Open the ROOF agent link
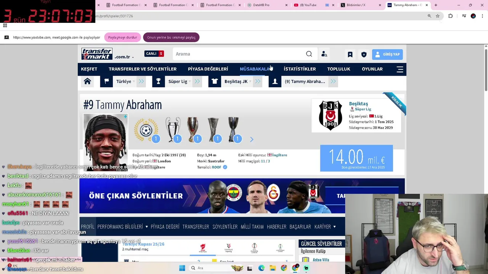This screenshot has height=274, width=488. click(x=217, y=167)
